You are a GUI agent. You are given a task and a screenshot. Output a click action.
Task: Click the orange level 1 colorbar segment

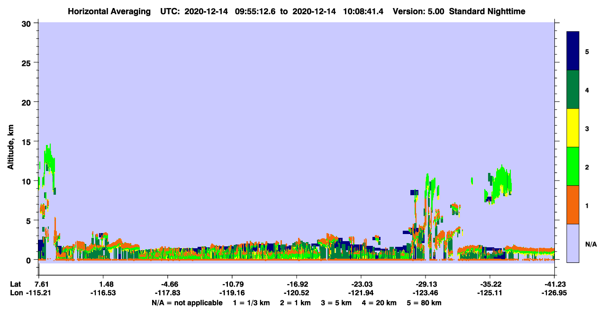click(x=573, y=205)
